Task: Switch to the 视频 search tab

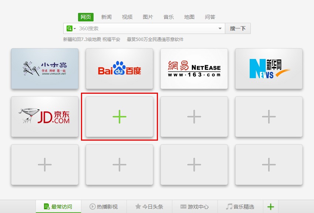Action: (x=127, y=17)
